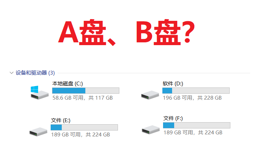Select the 文件 (F:) label
Viewport: 255px width, 151px height.
173,118
